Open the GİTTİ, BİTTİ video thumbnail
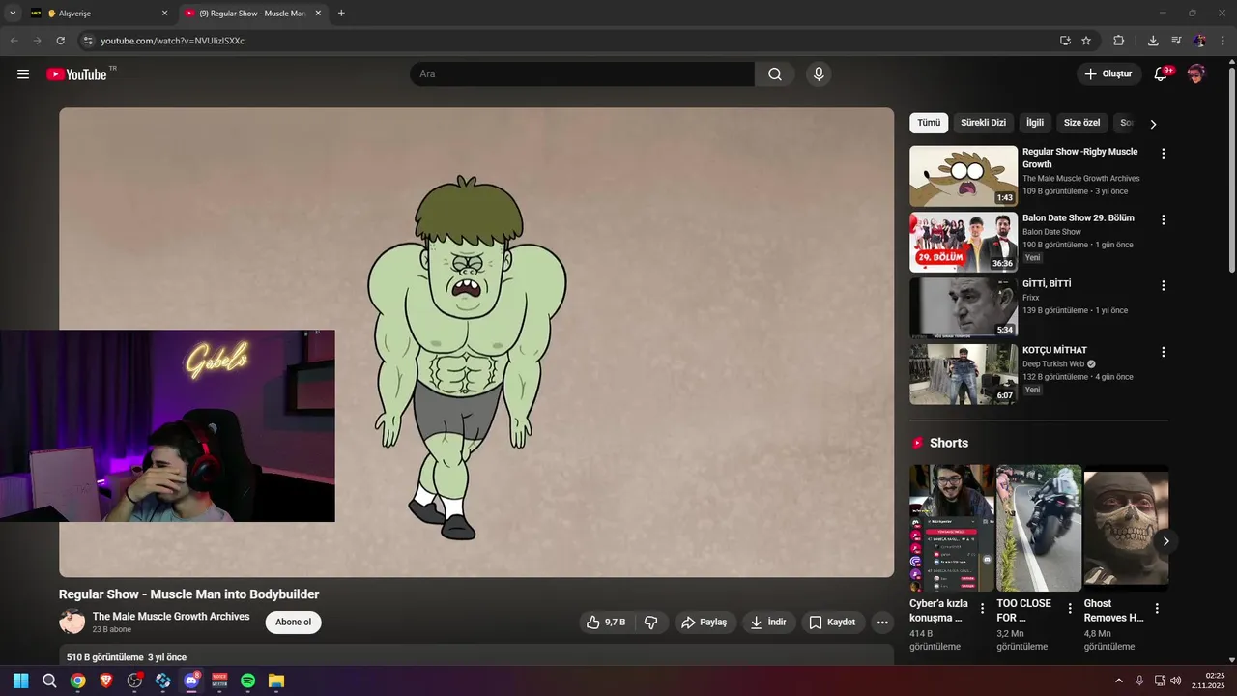Screen dimensions: 1237x696 (964, 307)
